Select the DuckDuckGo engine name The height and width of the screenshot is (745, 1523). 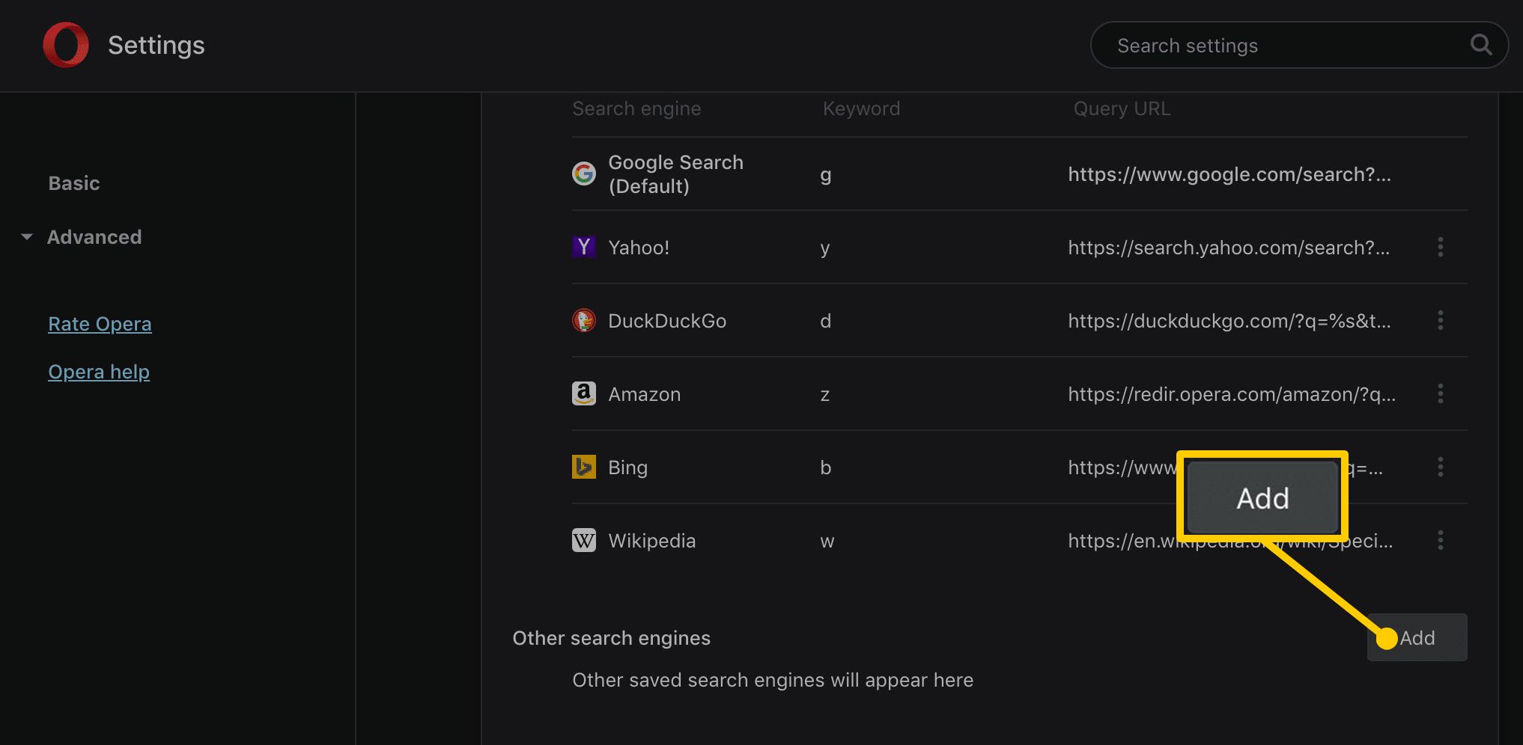[x=667, y=321]
